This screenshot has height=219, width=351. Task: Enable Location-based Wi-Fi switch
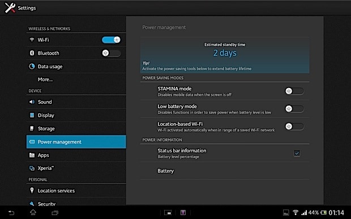(x=294, y=126)
